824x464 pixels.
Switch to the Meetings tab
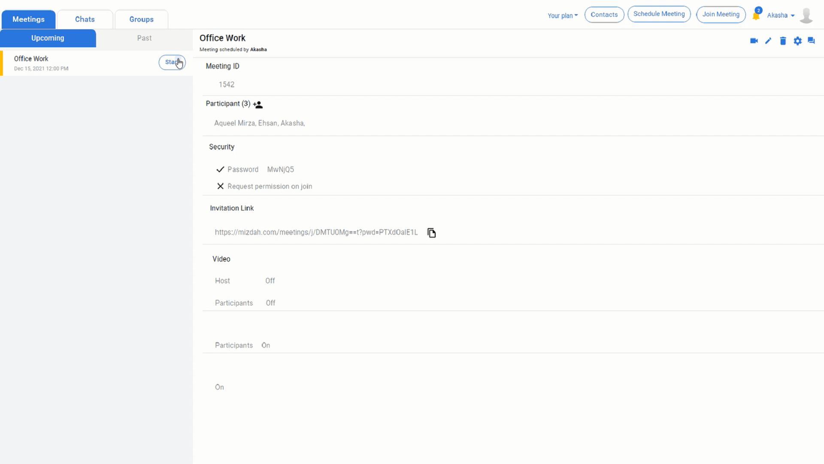[28, 19]
